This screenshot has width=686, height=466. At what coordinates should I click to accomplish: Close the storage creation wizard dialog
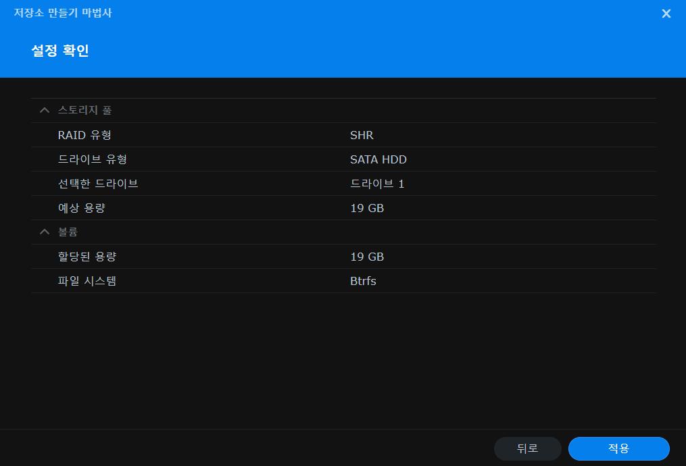(x=666, y=14)
